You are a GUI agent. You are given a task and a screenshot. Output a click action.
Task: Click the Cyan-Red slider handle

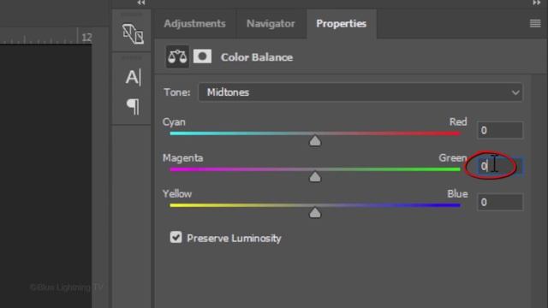pos(315,140)
